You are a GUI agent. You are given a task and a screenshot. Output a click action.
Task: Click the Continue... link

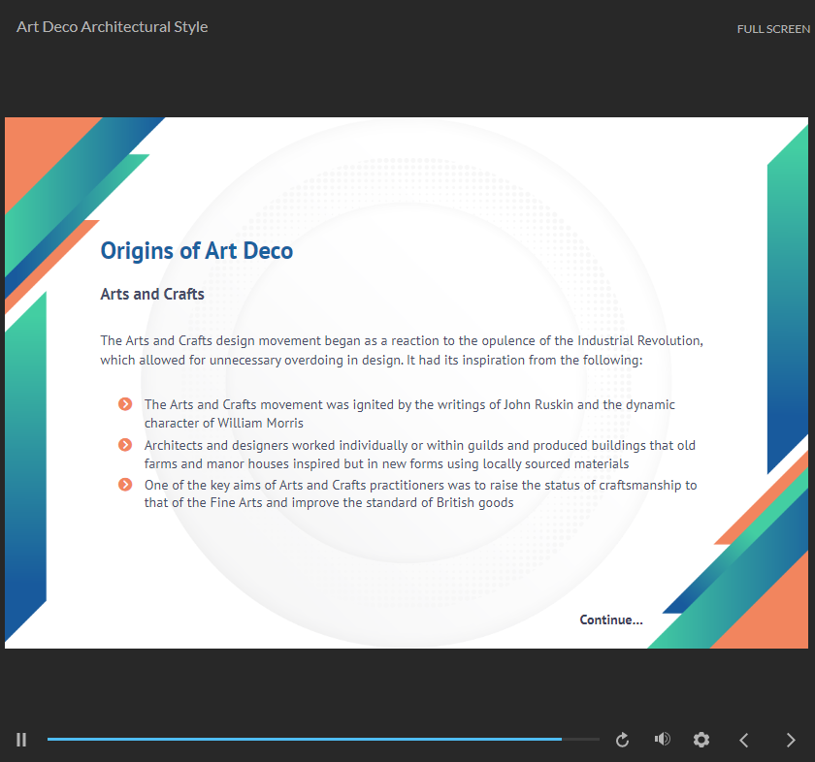[x=610, y=619]
